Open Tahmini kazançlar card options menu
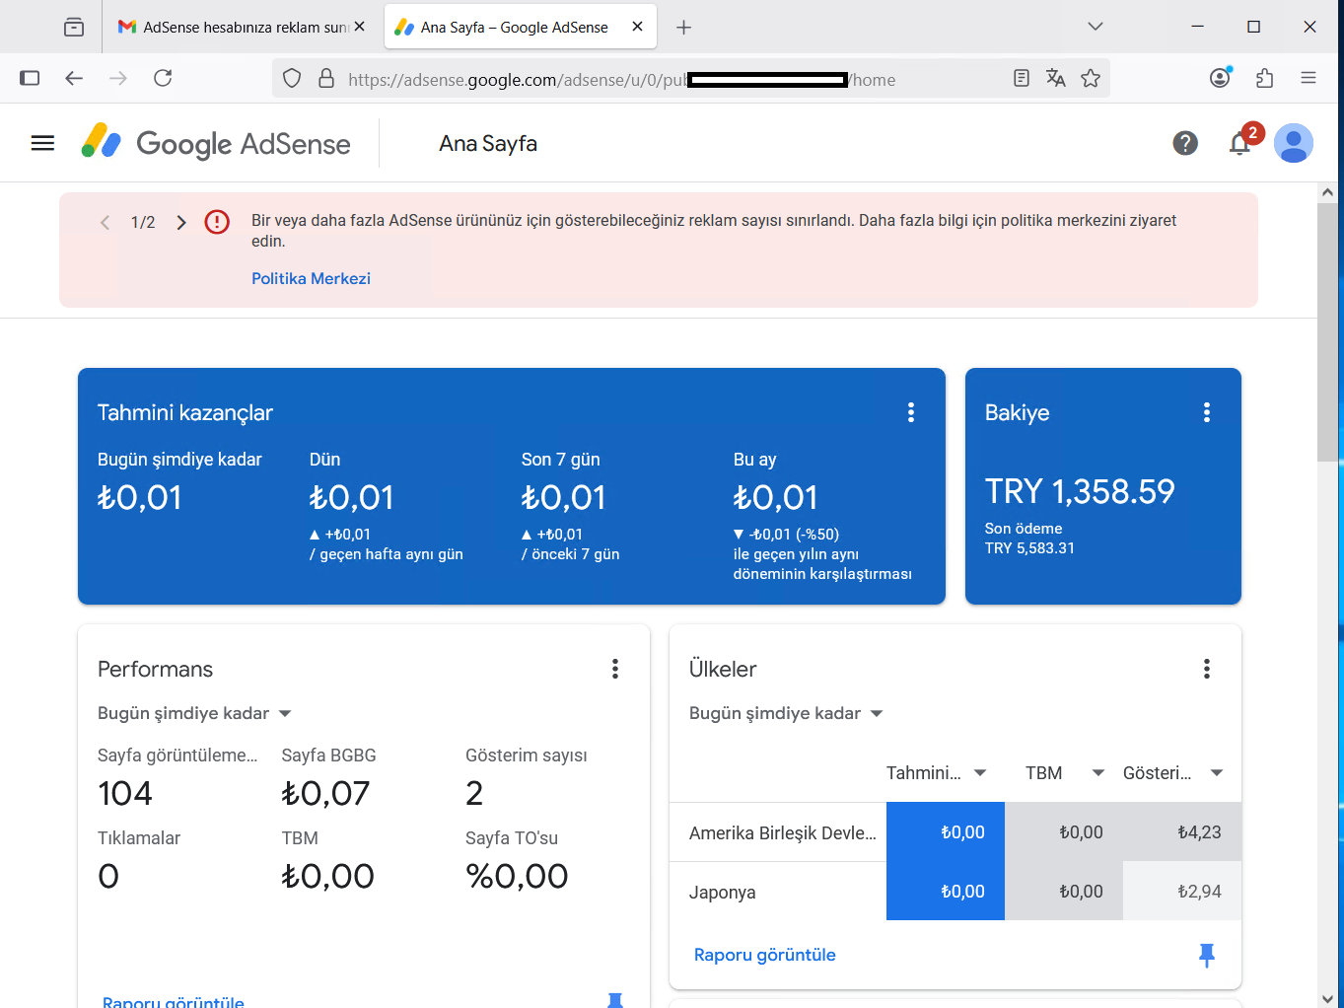 (x=911, y=412)
